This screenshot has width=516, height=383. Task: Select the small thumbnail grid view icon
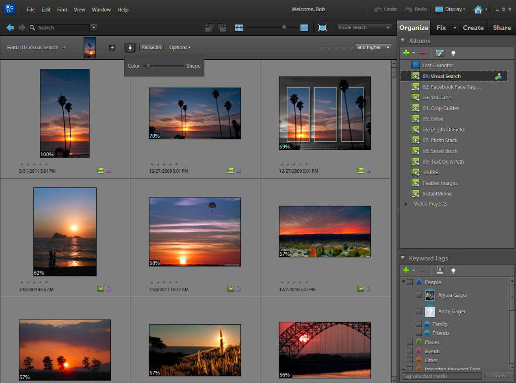(239, 27)
